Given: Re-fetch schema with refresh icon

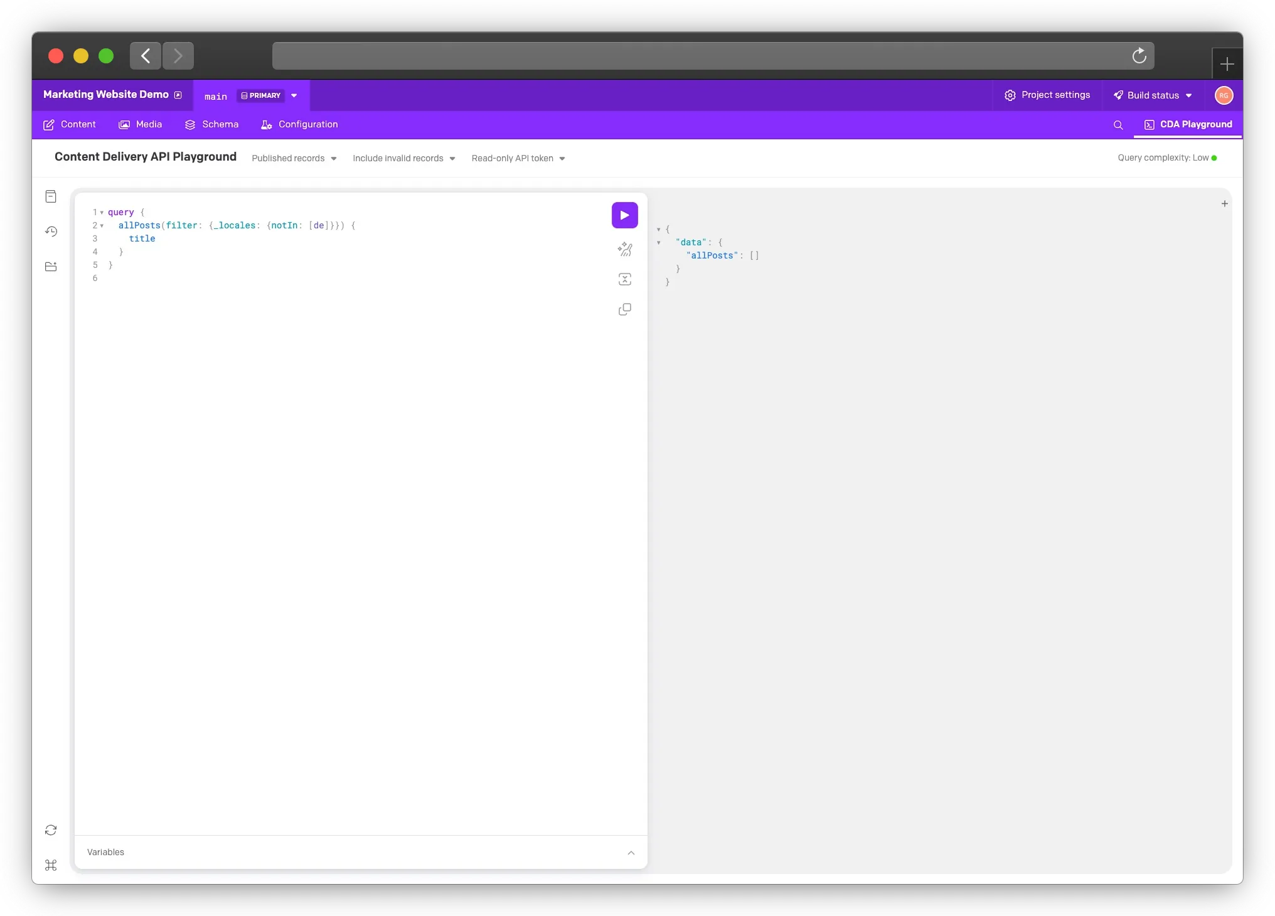Looking at the screenshot, I should click(51, 830).
